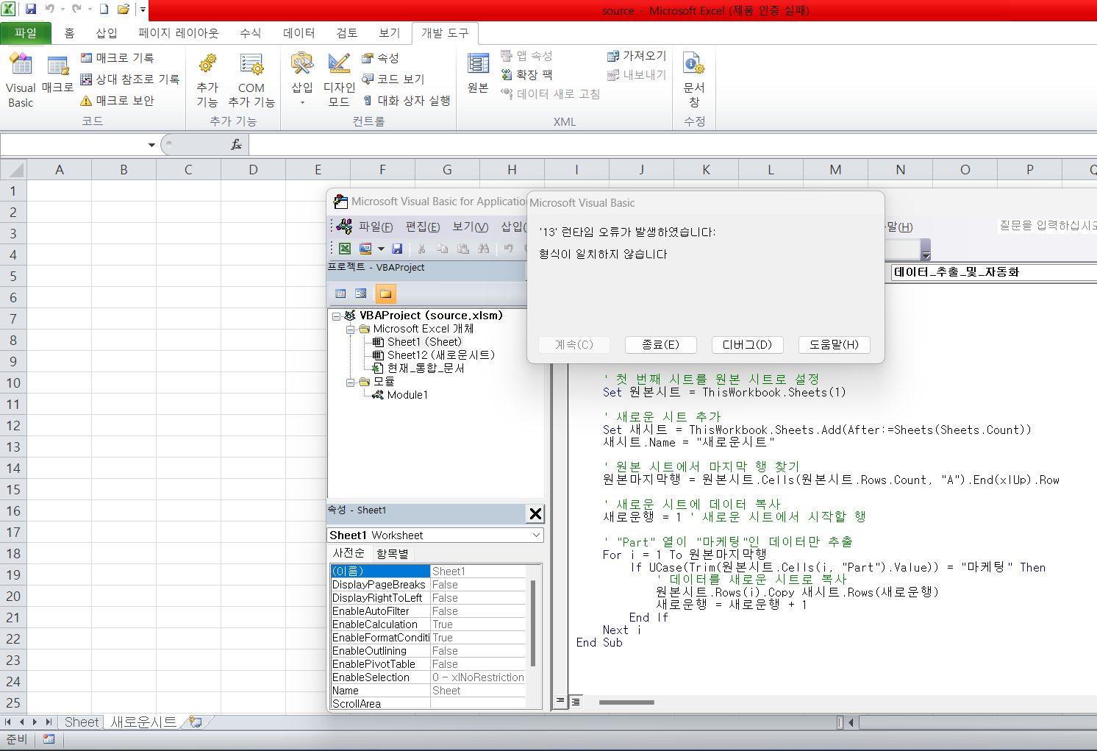Click the 코드 보기 button
Image resolution: width=1097 pixels, height=751 pixels.
[393, 79]
